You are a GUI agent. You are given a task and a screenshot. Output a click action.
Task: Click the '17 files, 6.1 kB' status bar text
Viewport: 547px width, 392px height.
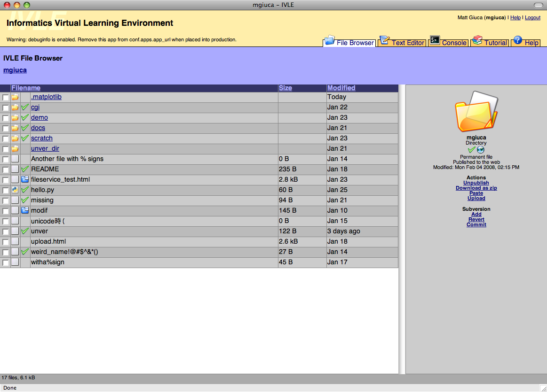click(18, 378)
